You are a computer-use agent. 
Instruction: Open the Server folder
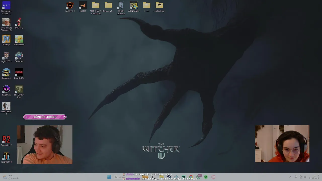147,7
